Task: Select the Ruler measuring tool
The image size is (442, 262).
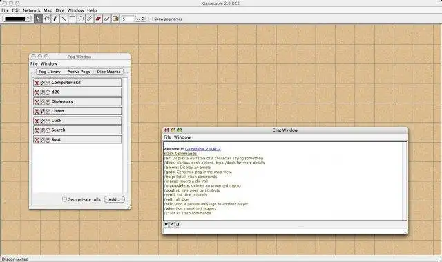Action: click(90, 19)
